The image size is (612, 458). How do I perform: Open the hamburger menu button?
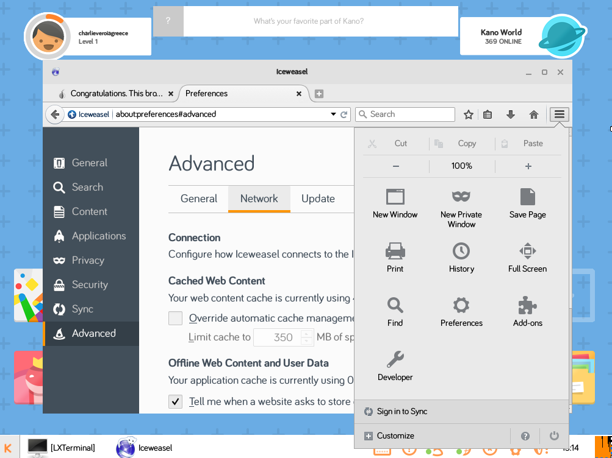coord(559,114)
